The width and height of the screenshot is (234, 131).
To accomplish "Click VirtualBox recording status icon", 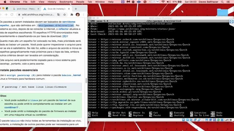I will click(211, 120).
